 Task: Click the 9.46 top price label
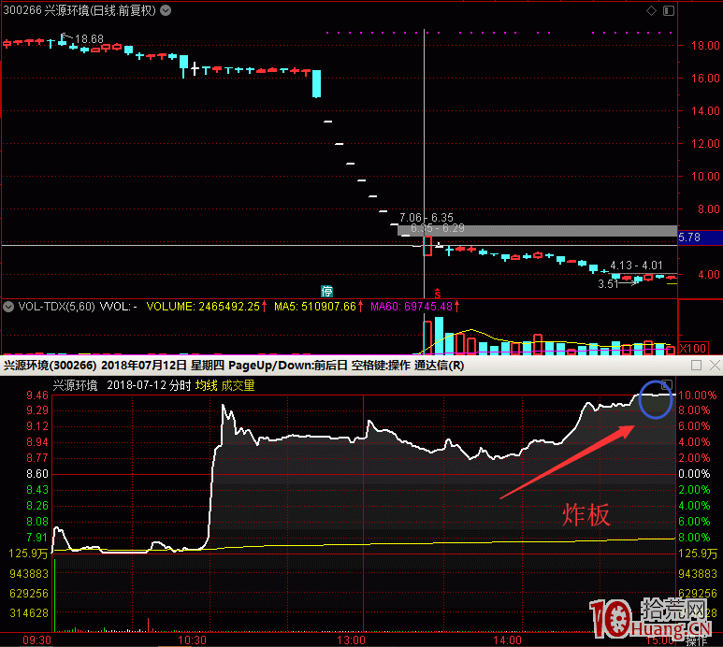pyautogui.click(x=36, y=395)
